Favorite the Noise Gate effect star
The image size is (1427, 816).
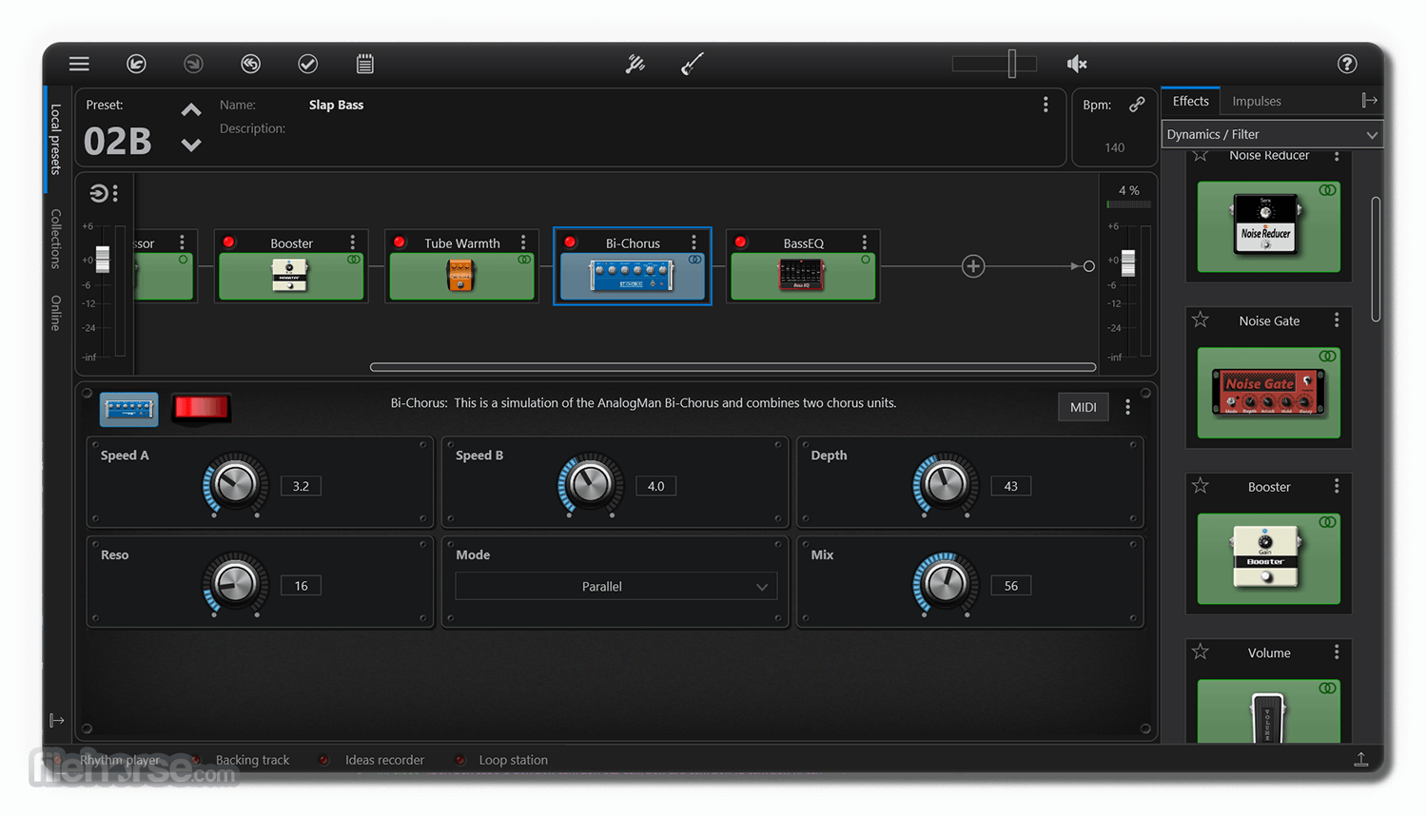tap(1201, 321)
